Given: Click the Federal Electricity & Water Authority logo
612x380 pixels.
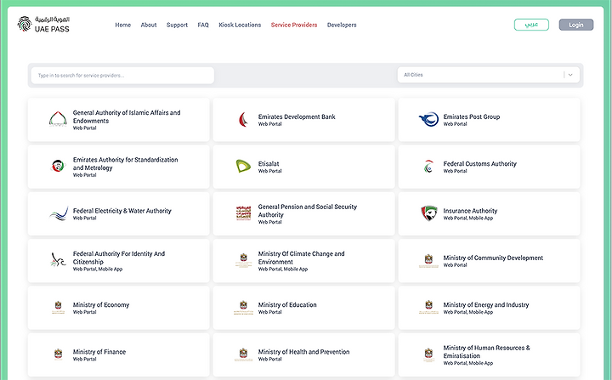Looking at the screenshot, I should (x=58, y=213).
